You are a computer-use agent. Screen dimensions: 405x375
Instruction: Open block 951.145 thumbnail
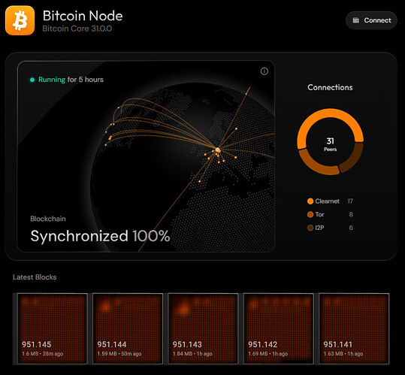(x=52, y=328)
